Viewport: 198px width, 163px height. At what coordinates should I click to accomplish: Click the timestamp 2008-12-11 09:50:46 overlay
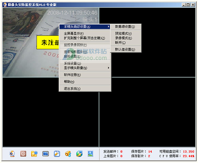(x=72, y=13)
